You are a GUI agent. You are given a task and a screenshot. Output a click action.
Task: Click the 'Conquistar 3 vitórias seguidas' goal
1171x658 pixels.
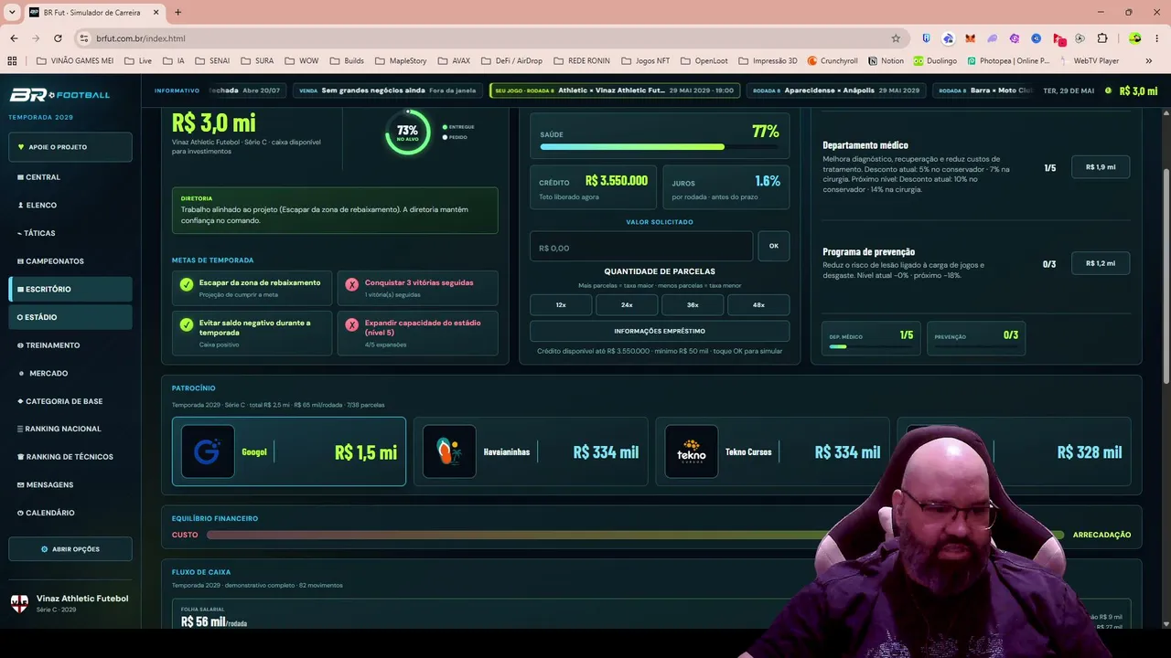(x=417, y=288)
